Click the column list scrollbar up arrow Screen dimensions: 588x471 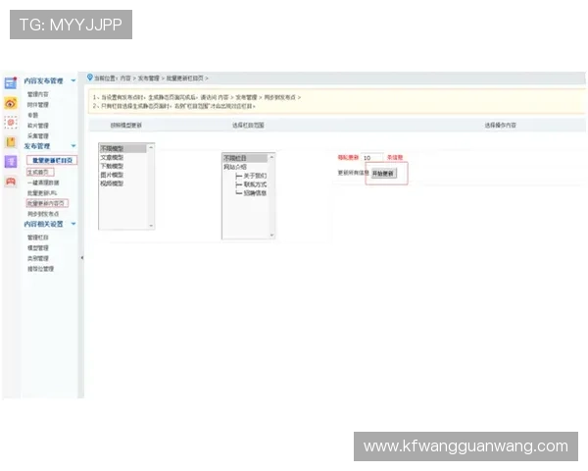[271, 157]
